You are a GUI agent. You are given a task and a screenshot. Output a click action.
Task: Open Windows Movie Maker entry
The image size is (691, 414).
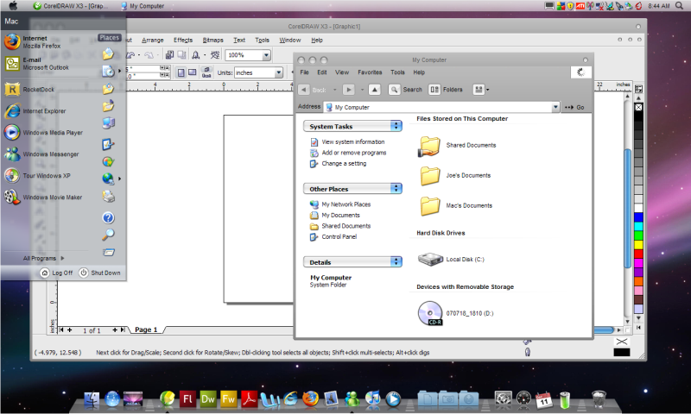pyautogui.click(x=43, y=198)
